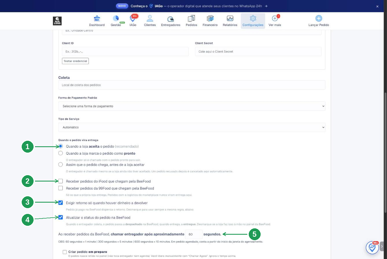Screen dimensions: 387x259
Task: Click the 'Coleta' section heading
Action: coord(64,77)
